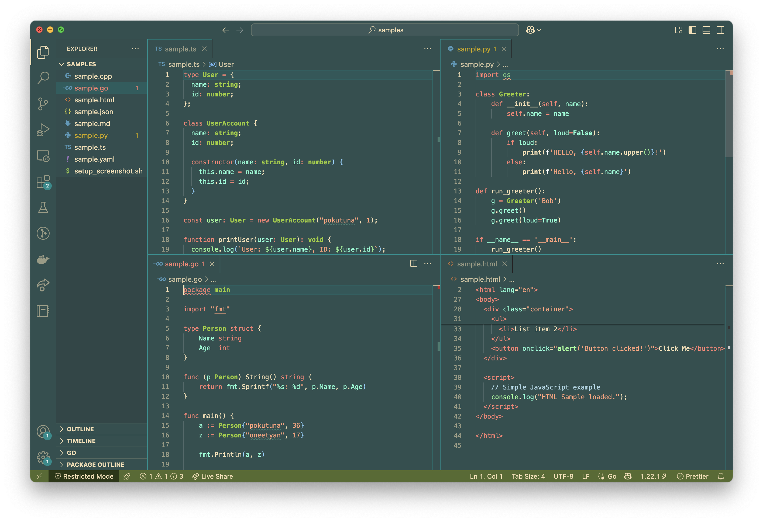Open the Search view in activity bar
The height and width of the screenshot is (522, 763).
click(x=43, y=78)
